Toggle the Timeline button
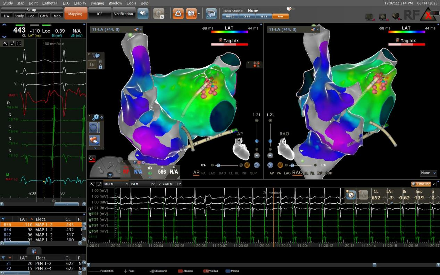The height and width of the screenshot is (275, 440). [421, 184]
